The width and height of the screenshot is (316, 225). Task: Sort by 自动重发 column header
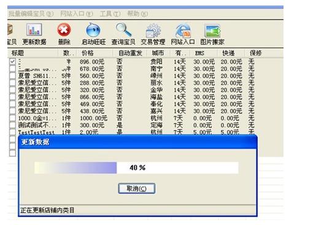(x=130, y=53)
